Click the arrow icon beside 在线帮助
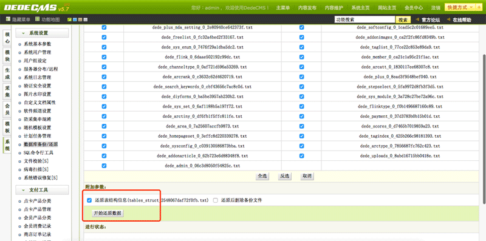This screenshot has height=241, width=486. pyautogui.click(x=448, y=20)
